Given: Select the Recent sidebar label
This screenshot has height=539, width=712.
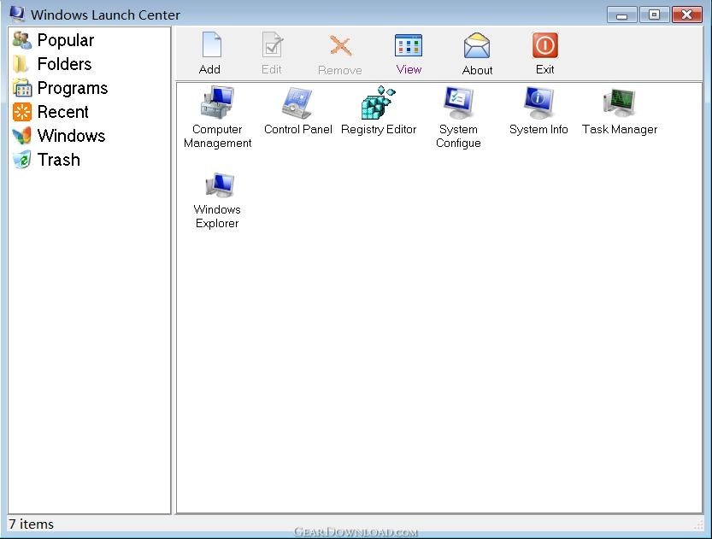Looking at the screenshot, I should tap(62, 112).
